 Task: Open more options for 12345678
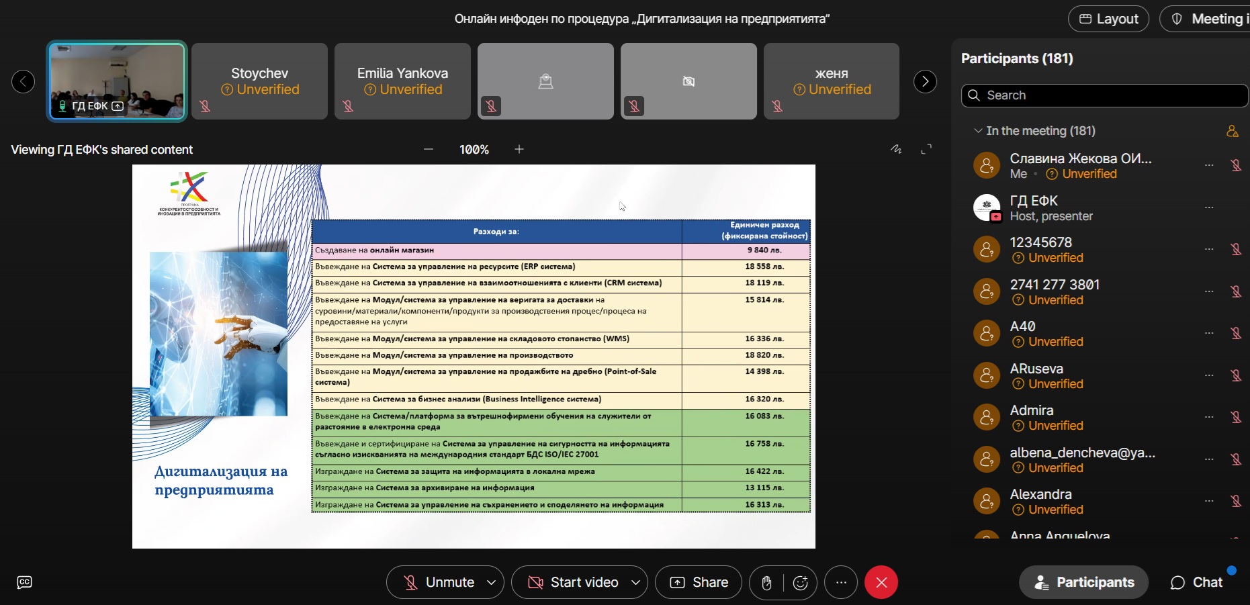click(x=1209, y=249)
